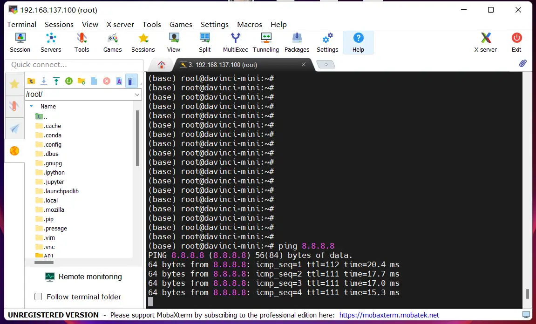Open the X server menu

coord(120,25)
